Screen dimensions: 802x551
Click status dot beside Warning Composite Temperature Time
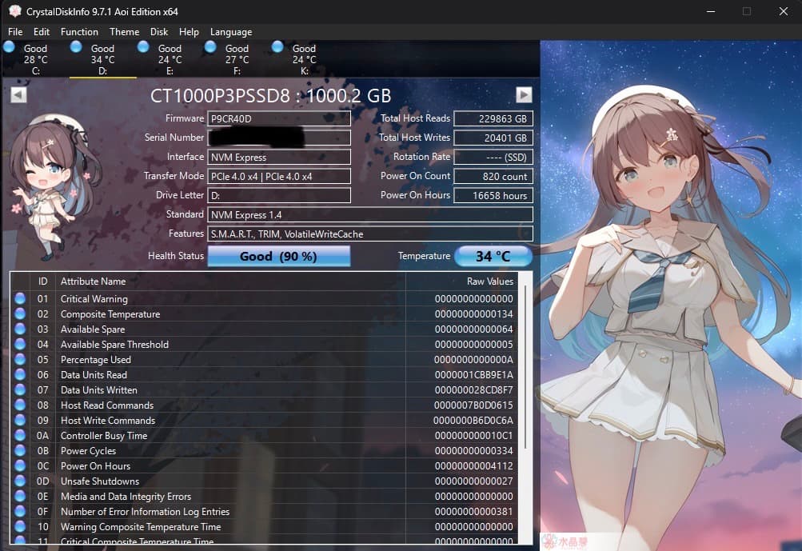click(20, 526)
